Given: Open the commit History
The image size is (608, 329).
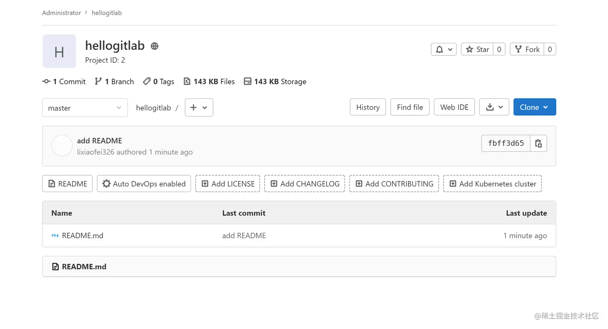Looking at the screenshot, I should coord(368,107).
